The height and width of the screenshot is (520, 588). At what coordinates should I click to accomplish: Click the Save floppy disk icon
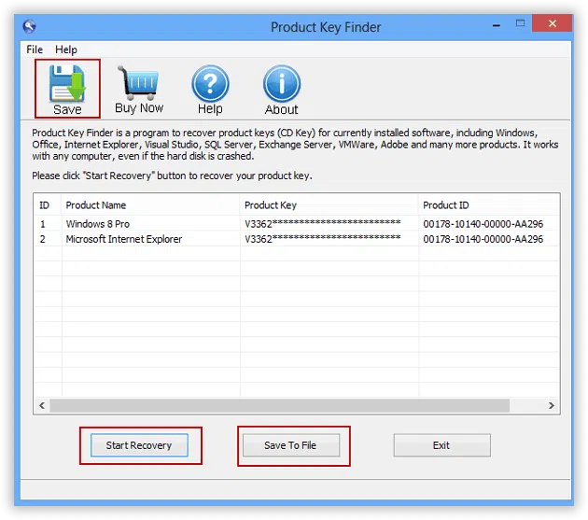pos(67,84)
